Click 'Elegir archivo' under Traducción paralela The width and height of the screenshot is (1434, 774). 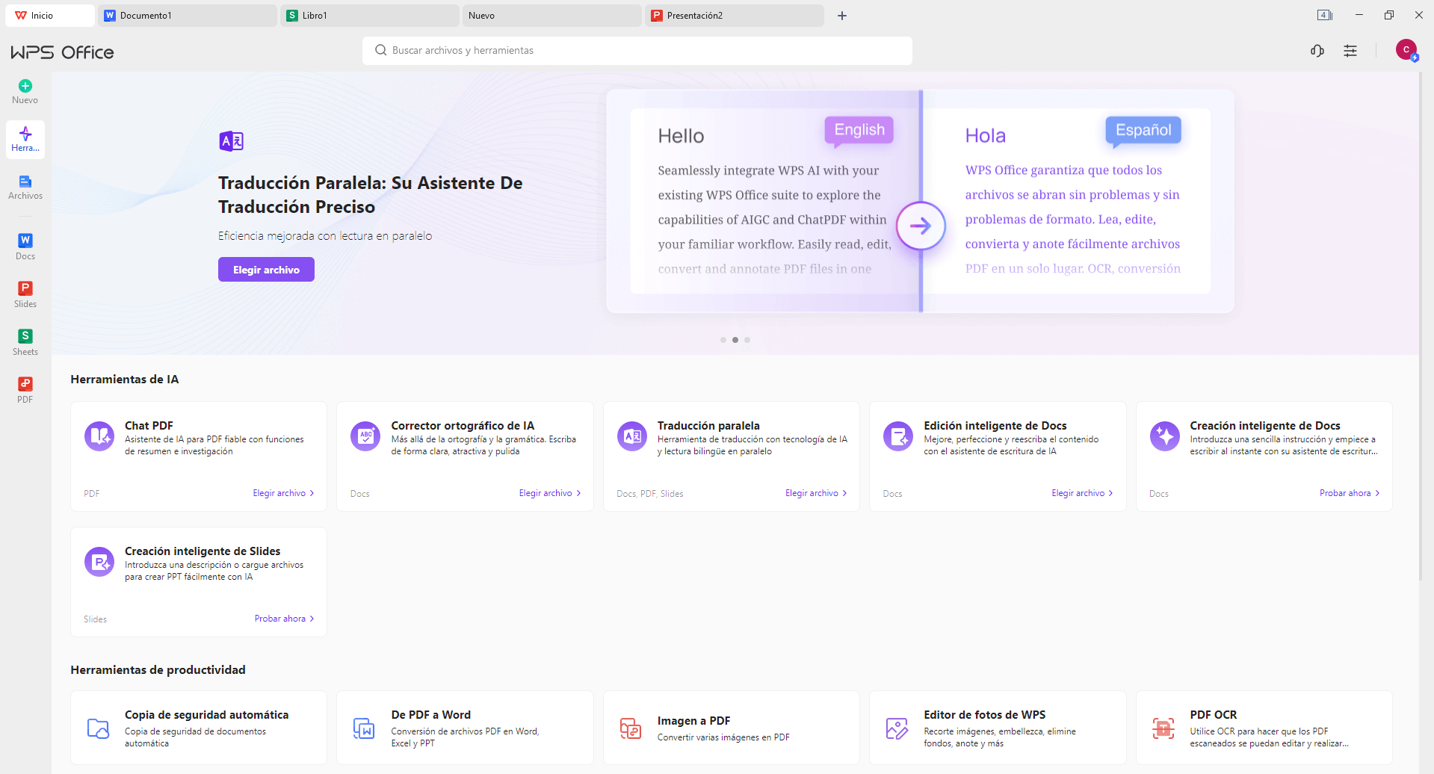point(816,493)
